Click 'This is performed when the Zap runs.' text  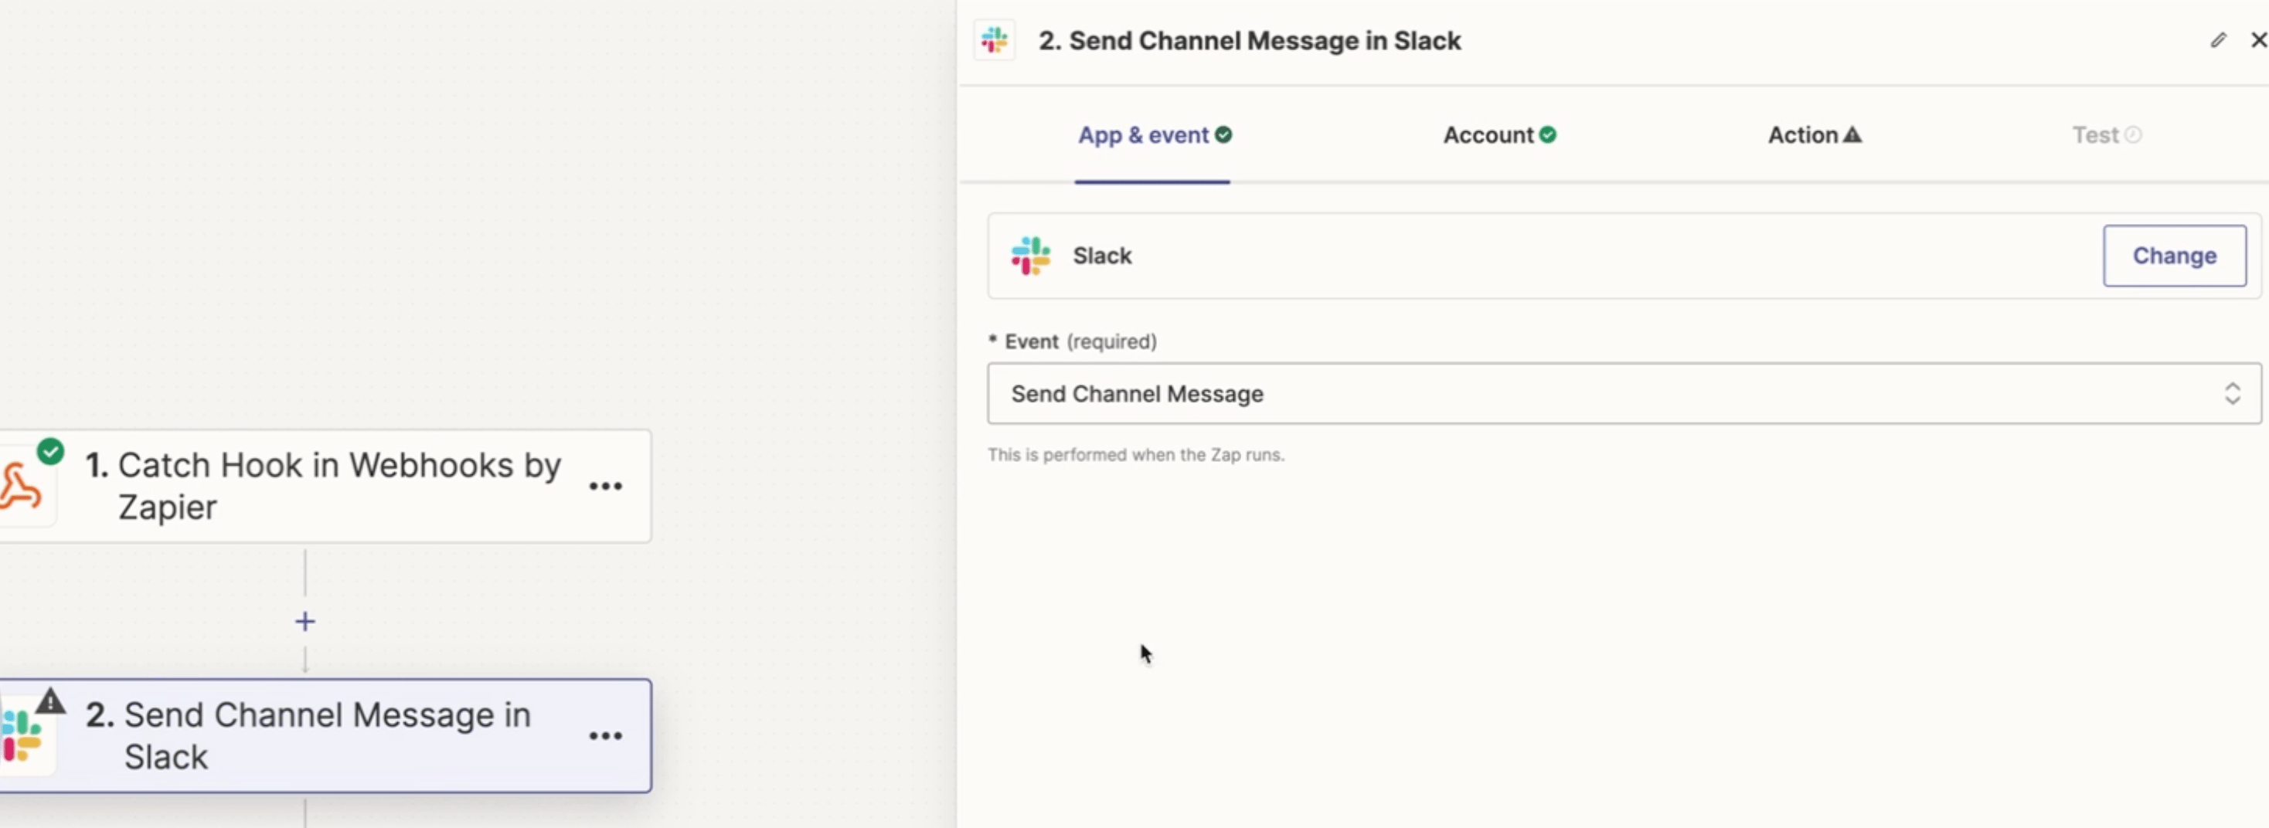click(x=1135, y=455)
